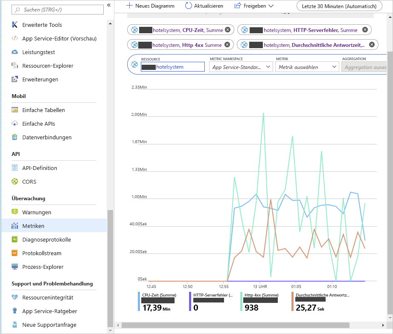The image size is (393, 334).
Task: Click the Einfache APIs cloud icon
Action: 15,124
